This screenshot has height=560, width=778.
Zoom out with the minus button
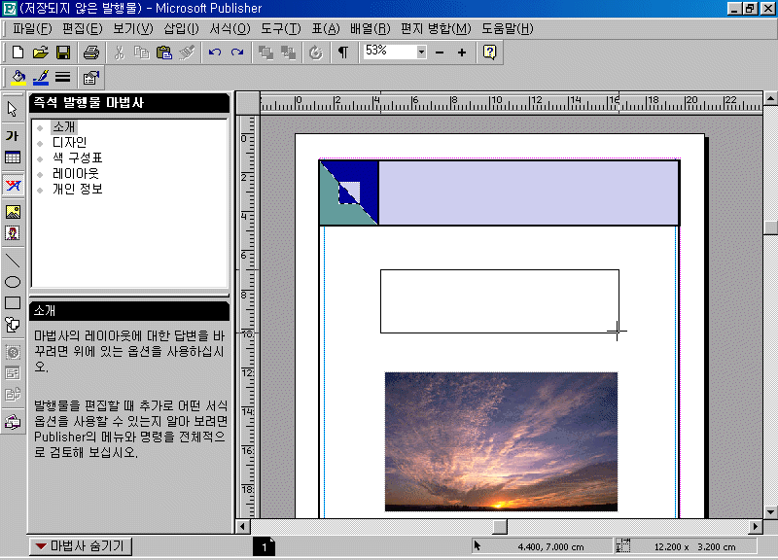coord(440,52)
